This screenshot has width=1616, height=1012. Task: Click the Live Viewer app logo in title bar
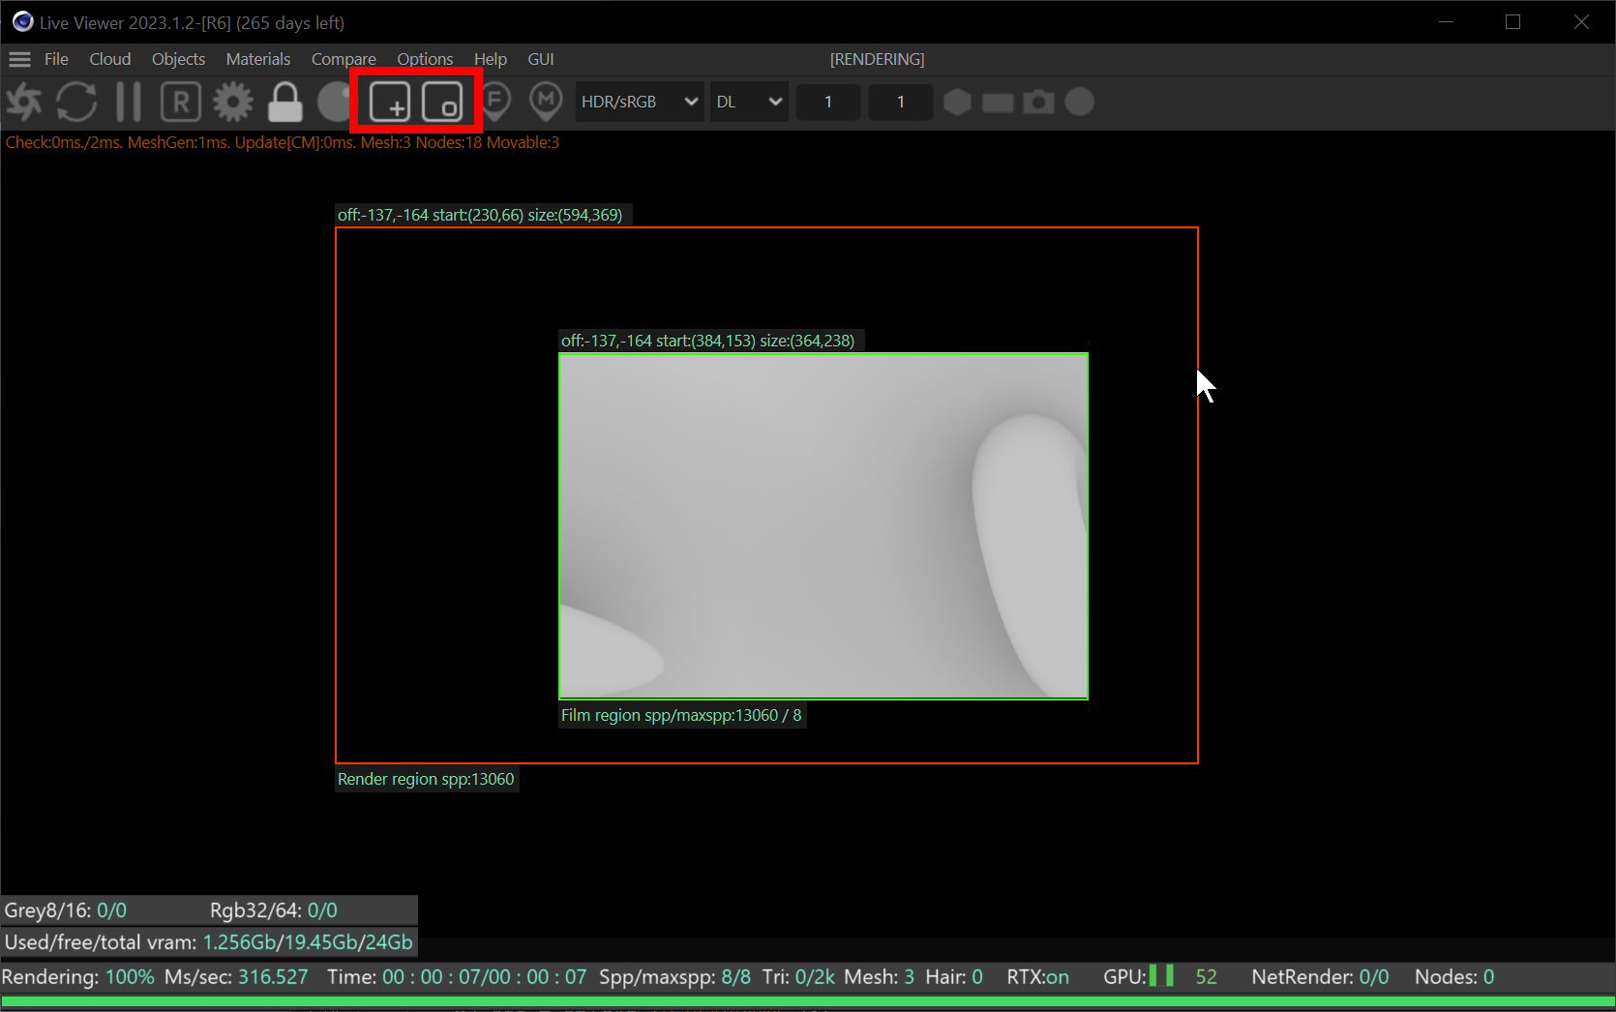click(x=22, y=21)
